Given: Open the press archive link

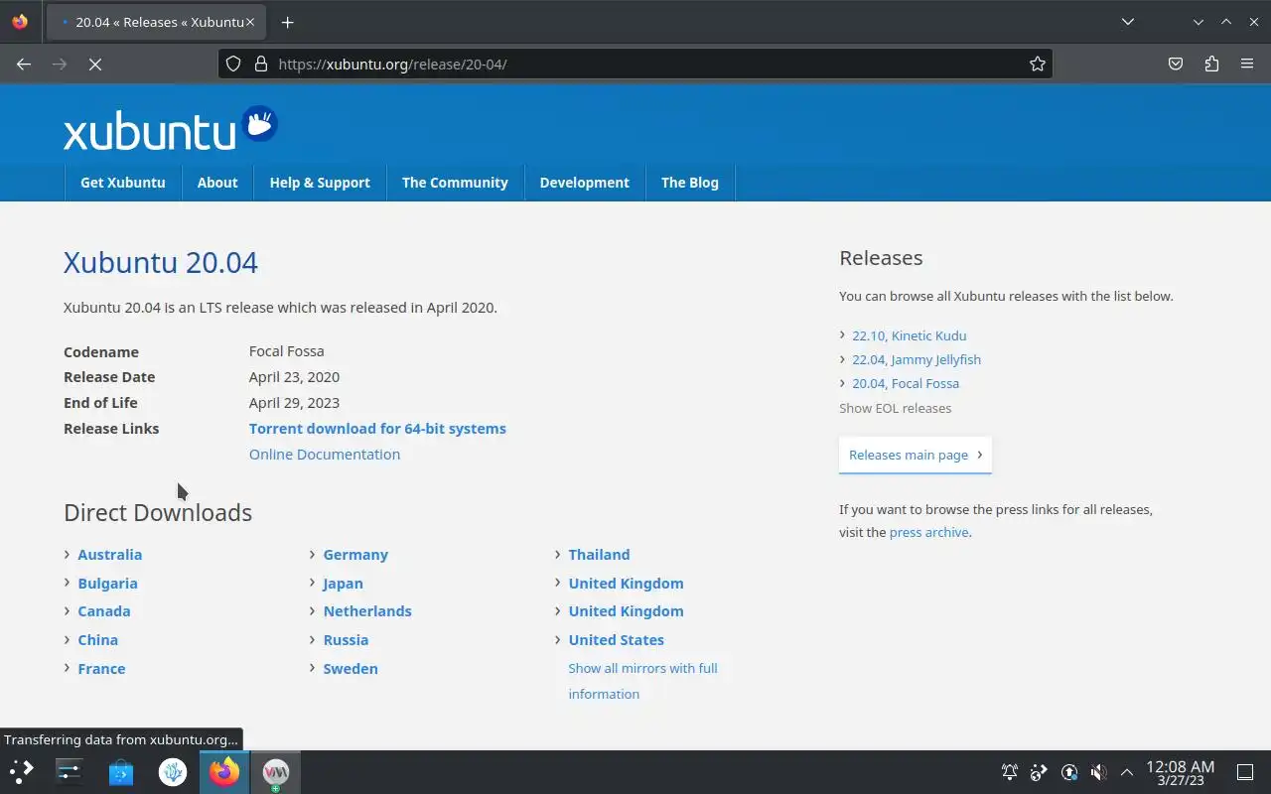Looking at the screenshot, I should (928, 532).
